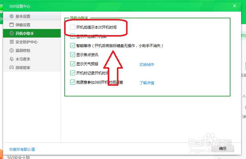Image resolution: width=246 pixels, height=159 pixels.
Task: Click 恢复所有默认值 link
Action: coord(22,149)
